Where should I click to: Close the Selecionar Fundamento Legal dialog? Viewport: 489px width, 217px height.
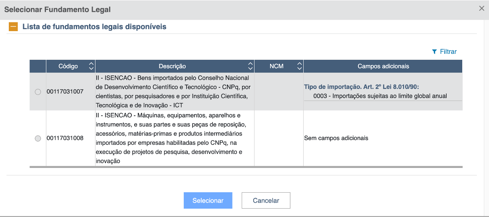click(x=481, y=8)
